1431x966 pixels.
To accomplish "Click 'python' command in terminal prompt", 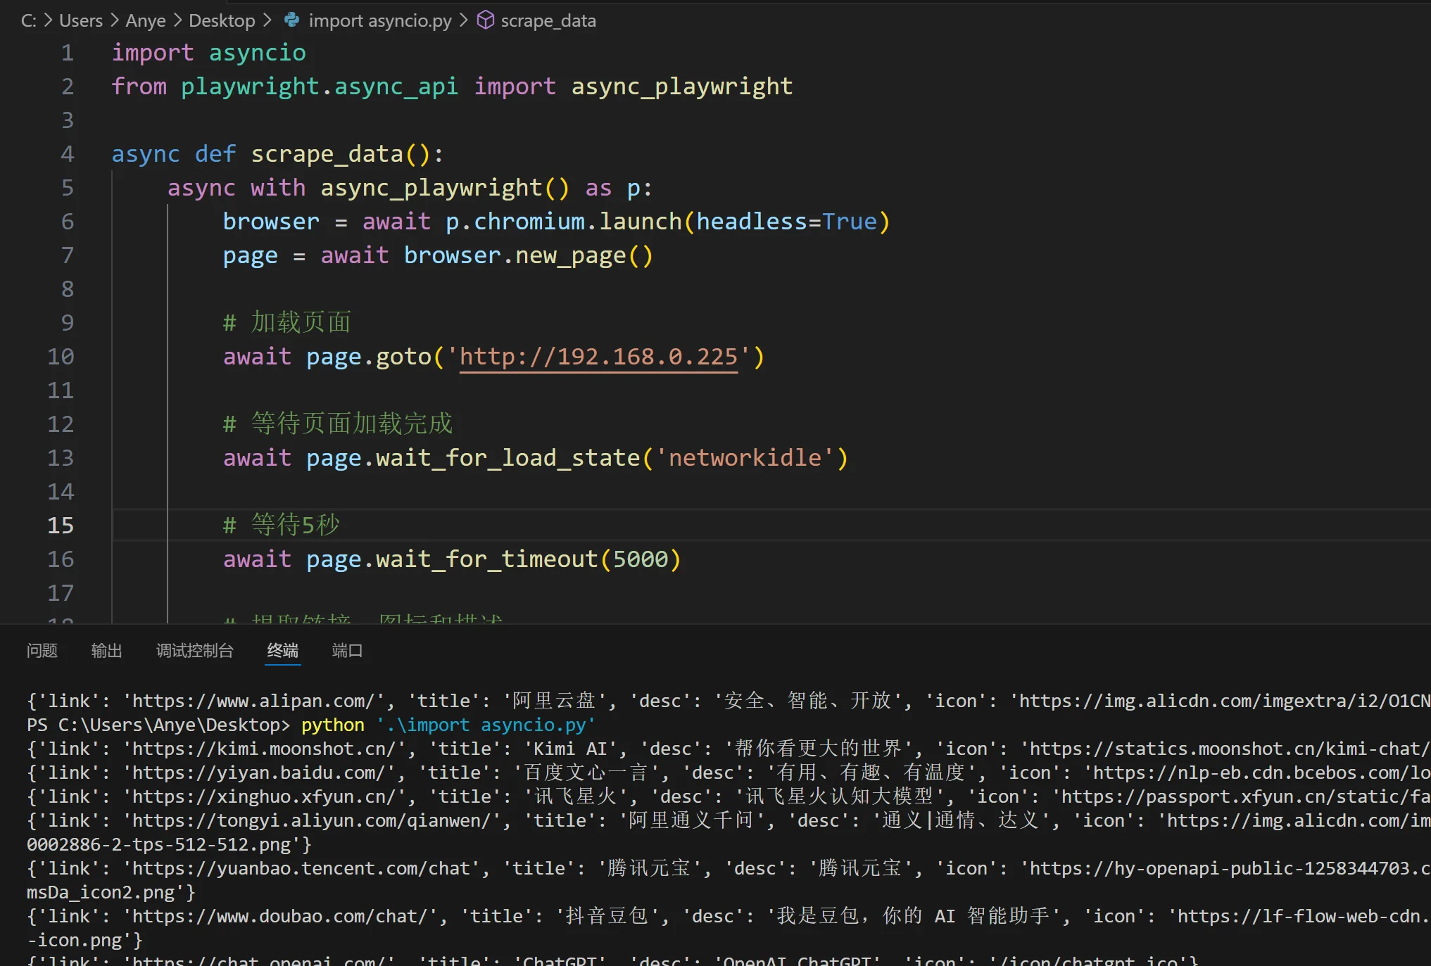I will 333,725.
